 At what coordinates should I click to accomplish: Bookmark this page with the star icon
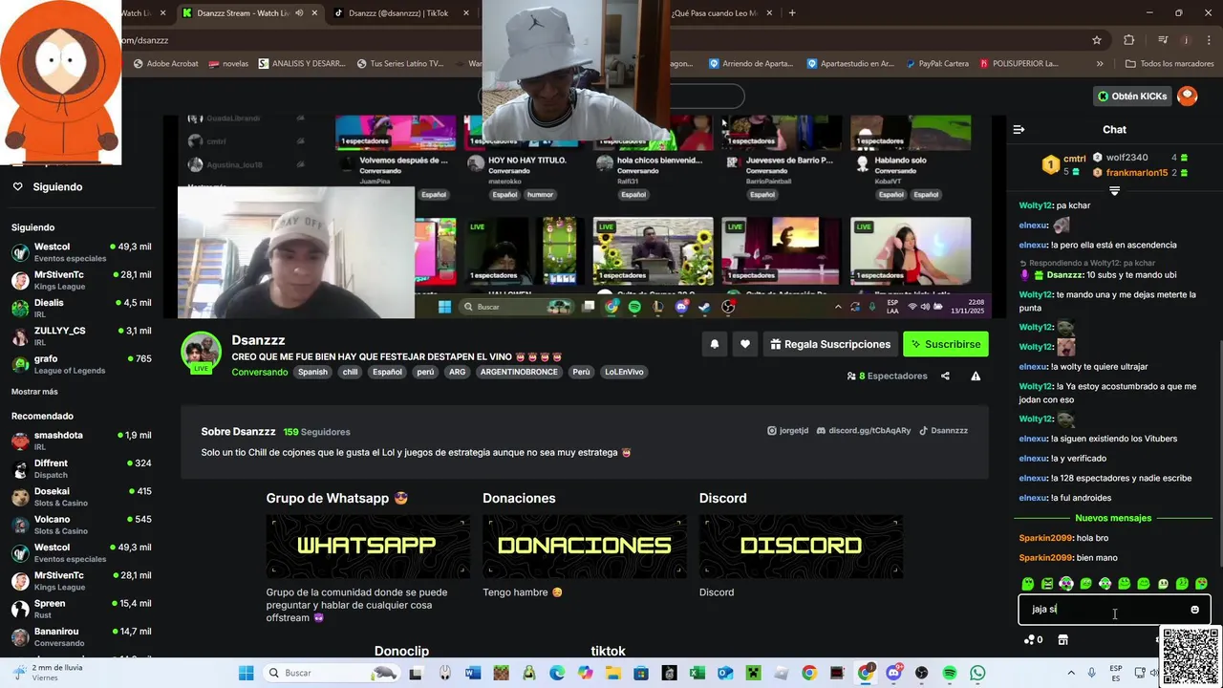tap(1097, 40)
